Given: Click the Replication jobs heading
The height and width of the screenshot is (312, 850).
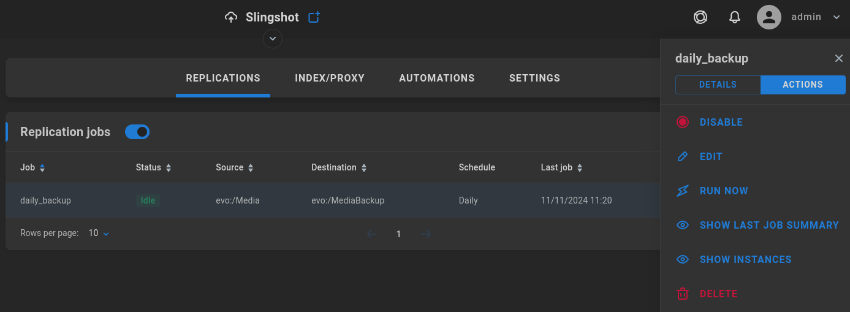Looking at the screenshot, I should 66,132.
